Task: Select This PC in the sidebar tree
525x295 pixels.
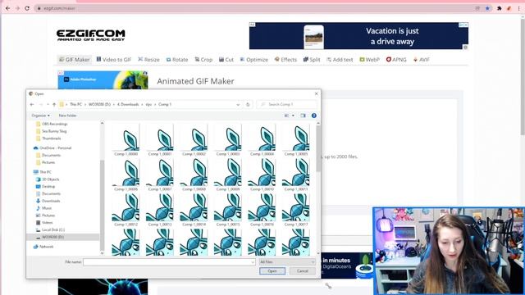Action: tap(45, 172)
